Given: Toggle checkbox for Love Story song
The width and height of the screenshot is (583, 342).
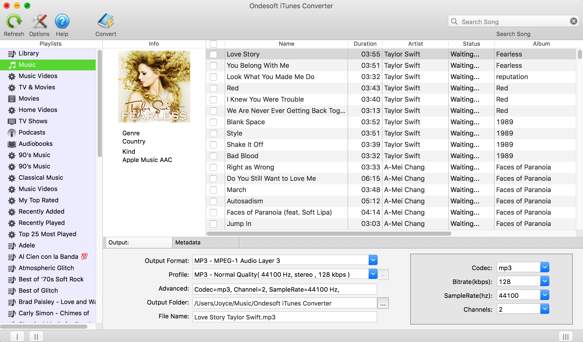Looking at the screenshot, I should pos(213,54).
